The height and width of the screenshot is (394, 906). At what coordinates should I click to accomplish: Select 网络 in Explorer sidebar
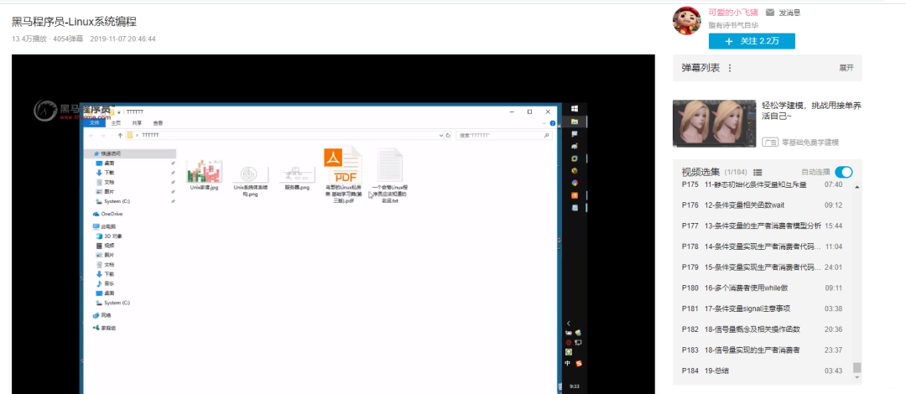(x=106, y=315)
